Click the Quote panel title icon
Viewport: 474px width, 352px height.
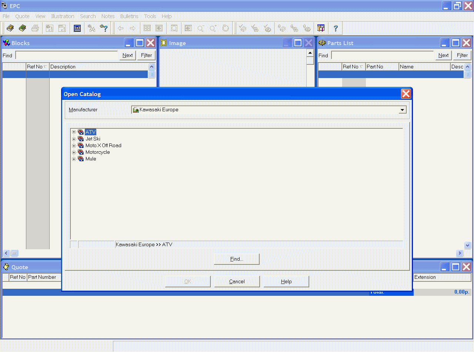(6, 267)
